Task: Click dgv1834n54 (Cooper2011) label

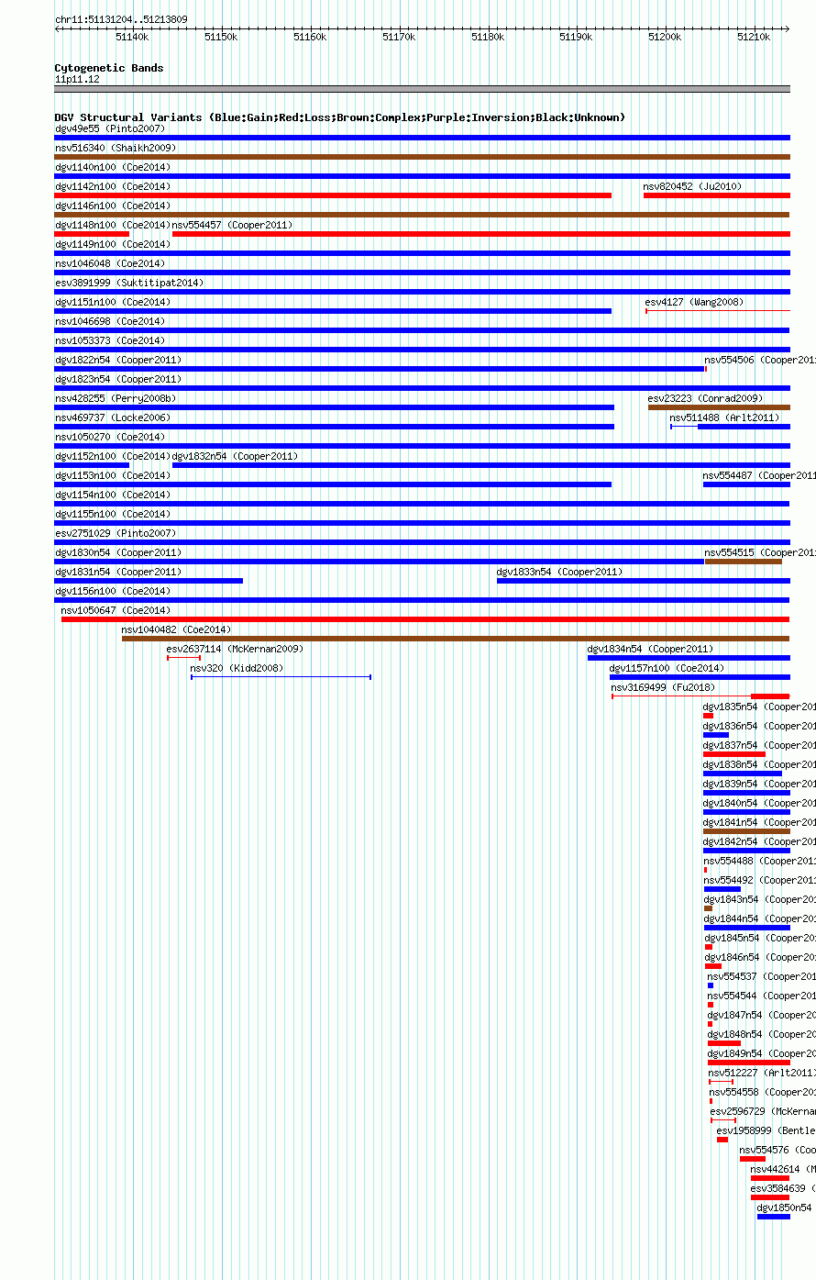Action: [x=651, y=649]
